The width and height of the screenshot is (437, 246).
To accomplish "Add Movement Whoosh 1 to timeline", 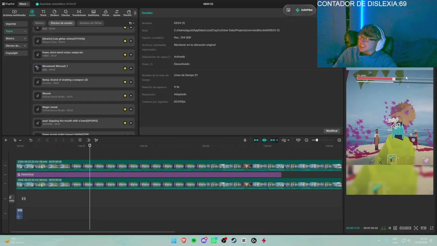I will point(131,68).
